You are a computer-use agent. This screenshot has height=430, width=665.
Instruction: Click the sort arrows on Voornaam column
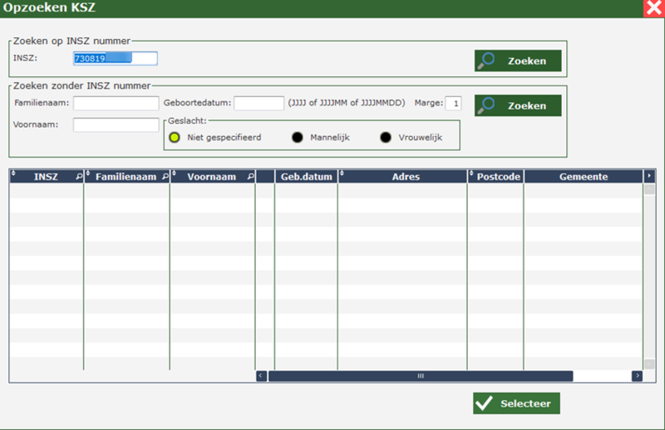tap(175, 177)
